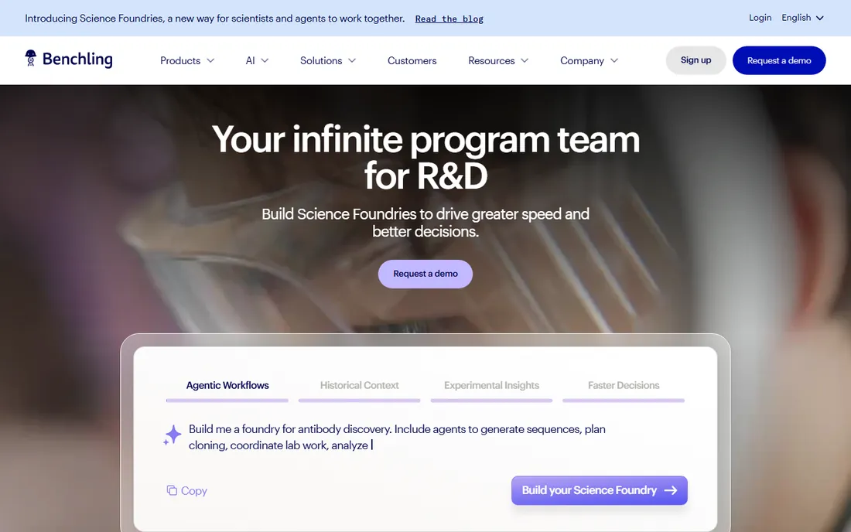This screenshot has height=532, width=851.
Task: Expand the Solutions menu chevron
Action: 352,61
